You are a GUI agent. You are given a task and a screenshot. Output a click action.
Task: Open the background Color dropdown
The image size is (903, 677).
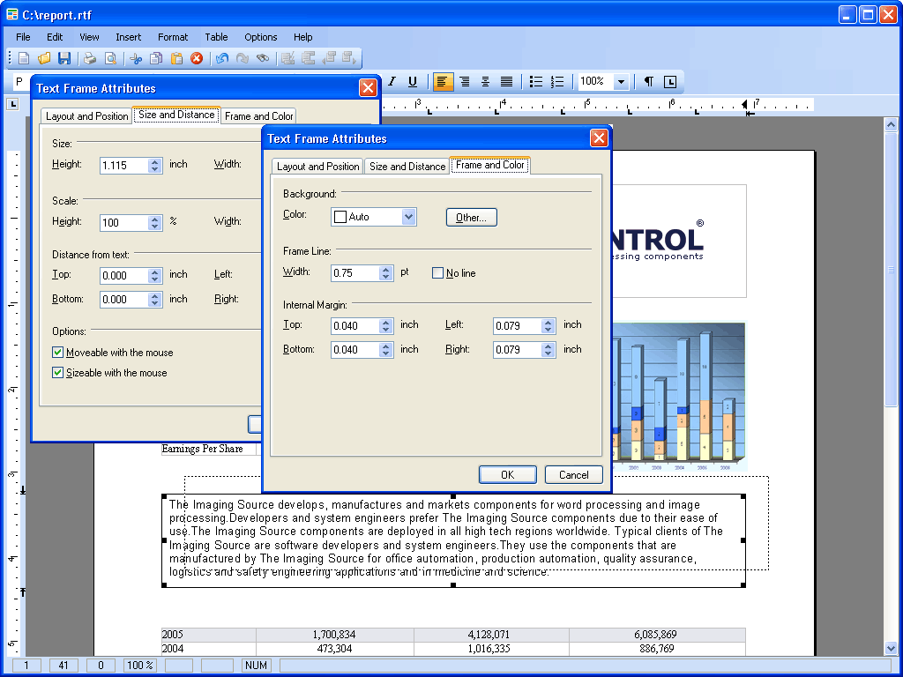coord(408,217)
